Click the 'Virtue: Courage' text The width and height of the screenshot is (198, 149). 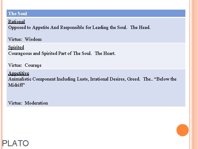click(x=25, y=65)
